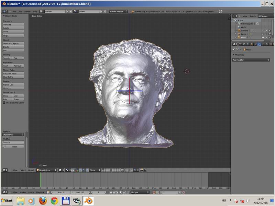Hide the Mesh object using its eye icon
The width and height of the screenshot is (275, 206).
263,37
